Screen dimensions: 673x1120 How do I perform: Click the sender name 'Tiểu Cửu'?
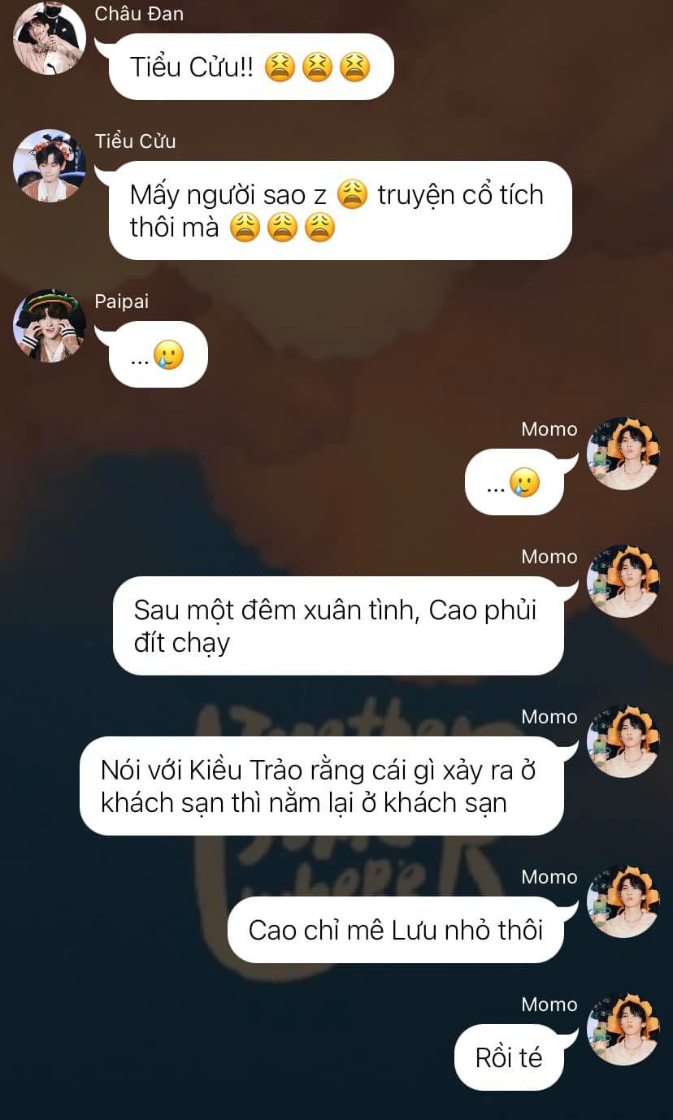(x=135, y=141)
